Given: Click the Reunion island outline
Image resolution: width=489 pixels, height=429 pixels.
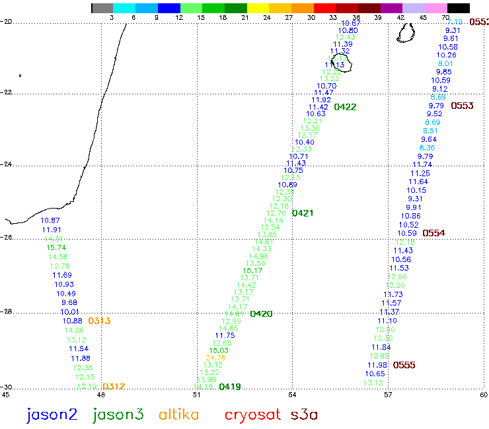Looking at the screenshot, I should click(342, 63).
